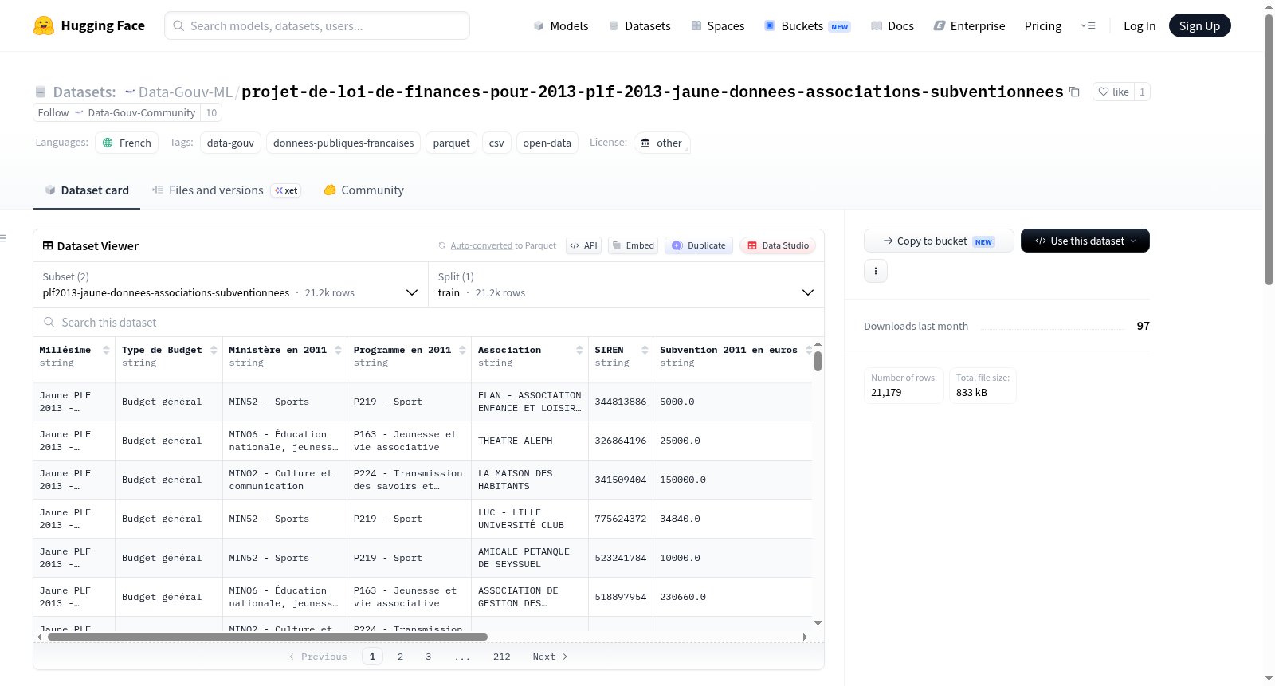Go to page 3 of the table
The height and width of the screenshot is (686, 1275).
click(x=429, y=657)
